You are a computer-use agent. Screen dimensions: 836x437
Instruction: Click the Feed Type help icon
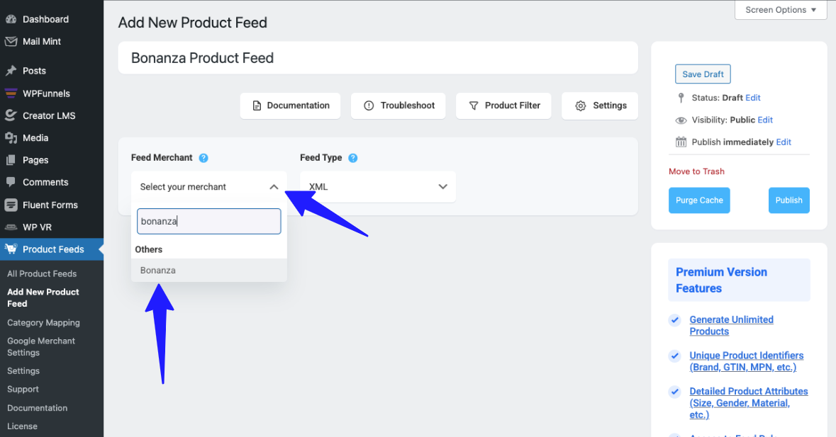(353, 158)
